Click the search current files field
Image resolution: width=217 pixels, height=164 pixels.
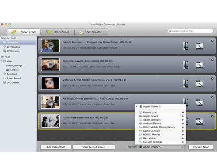pos(190,31)
